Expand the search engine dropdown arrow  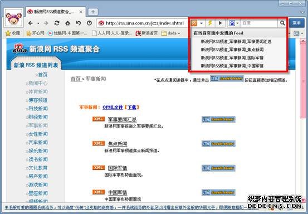[237, 23]
